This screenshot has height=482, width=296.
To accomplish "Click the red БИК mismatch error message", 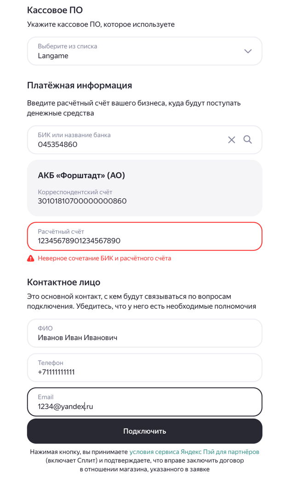I will click(104, 259).
